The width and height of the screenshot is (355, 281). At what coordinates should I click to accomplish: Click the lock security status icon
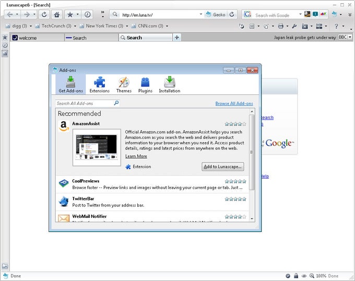pyautogui.click(x=296, y=276)
